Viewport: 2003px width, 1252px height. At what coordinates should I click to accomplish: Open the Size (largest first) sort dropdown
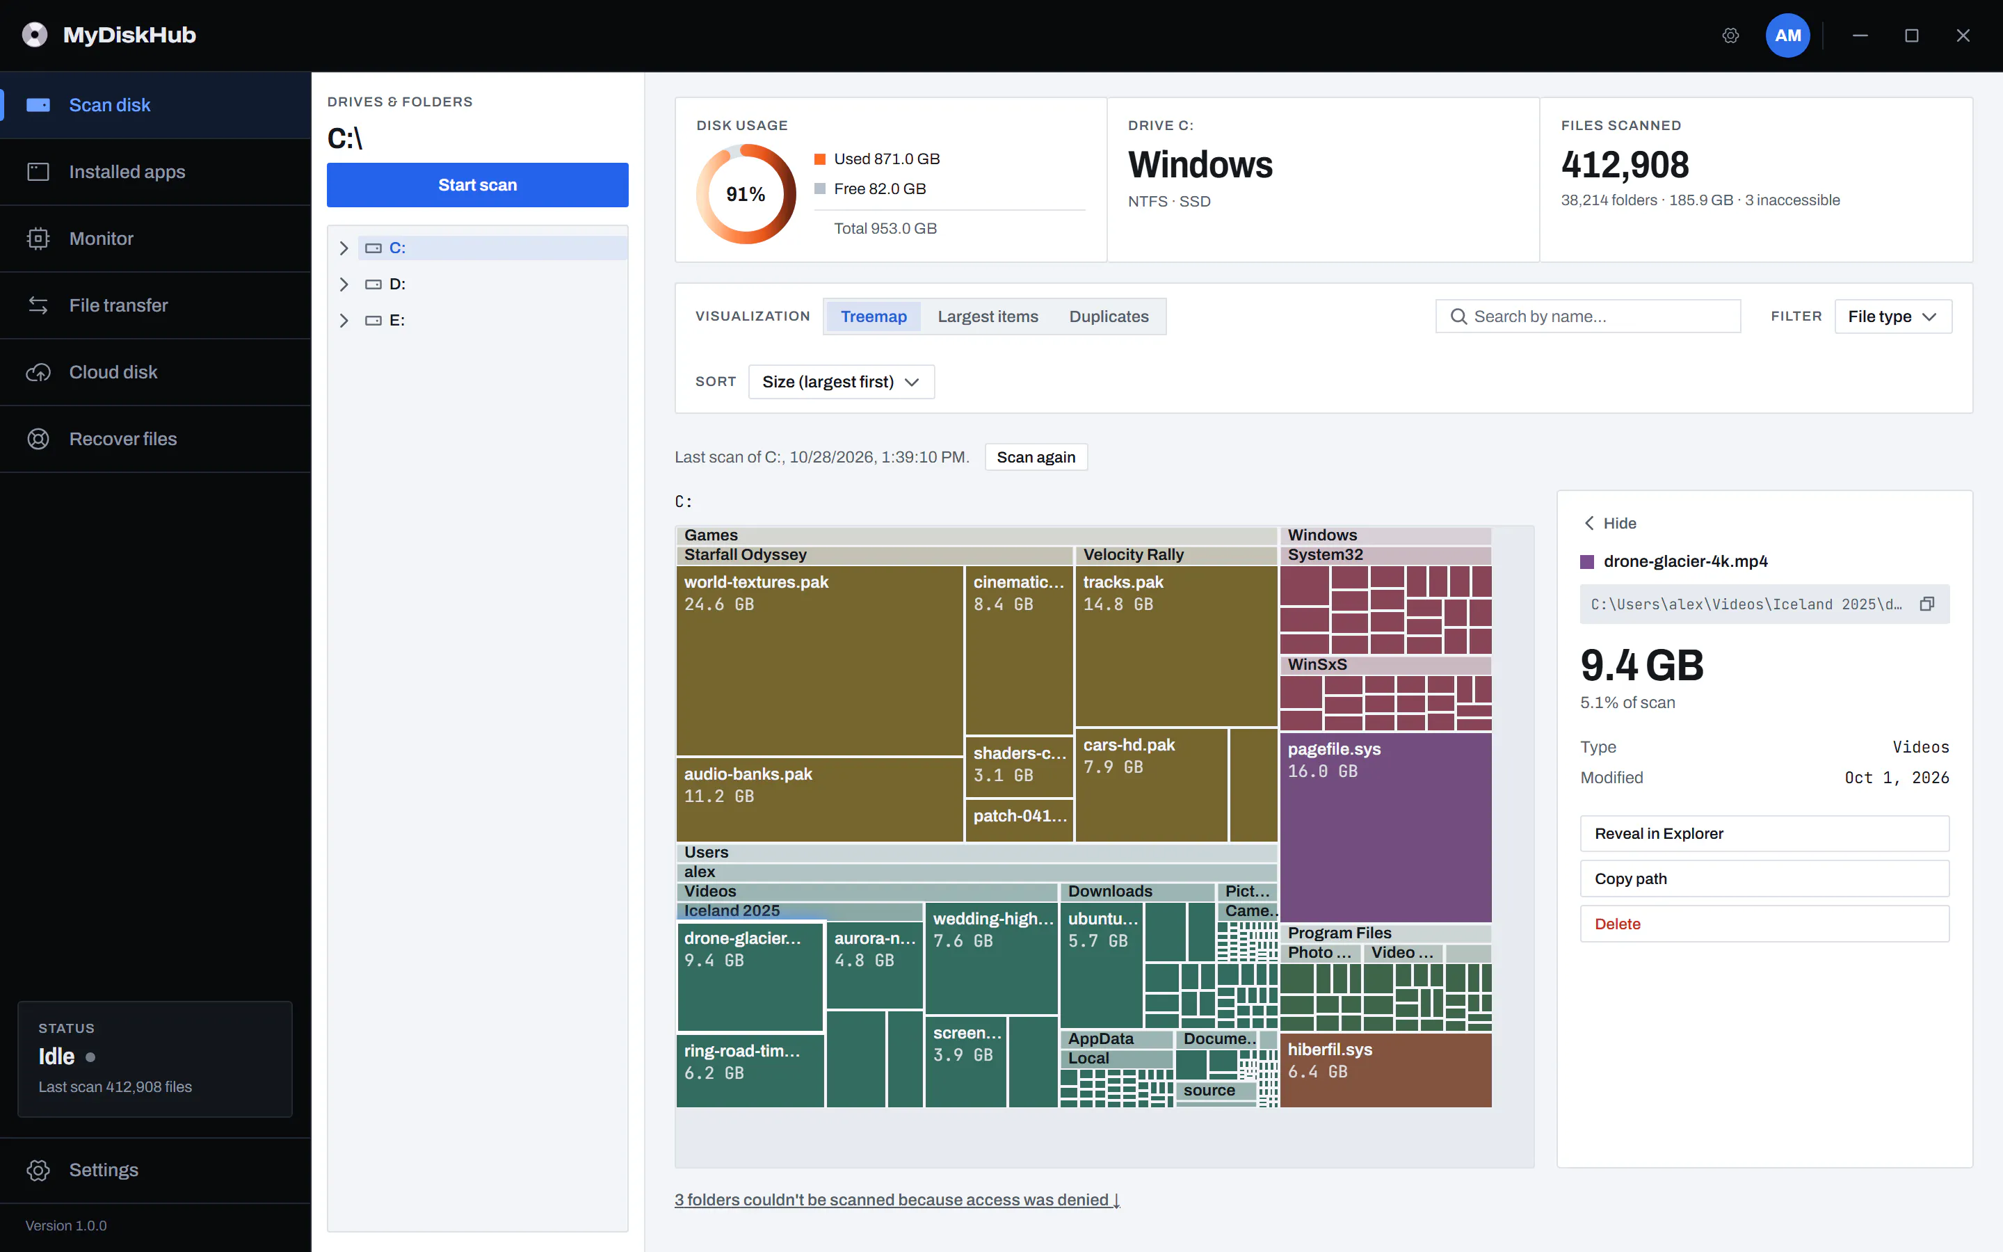coord(841,382)
